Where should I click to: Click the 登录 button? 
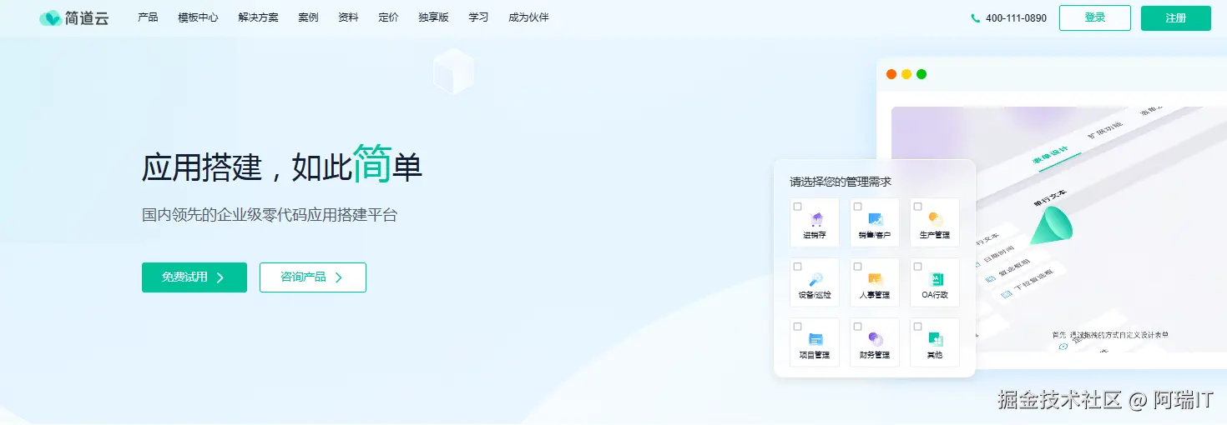pos(1095,18)
